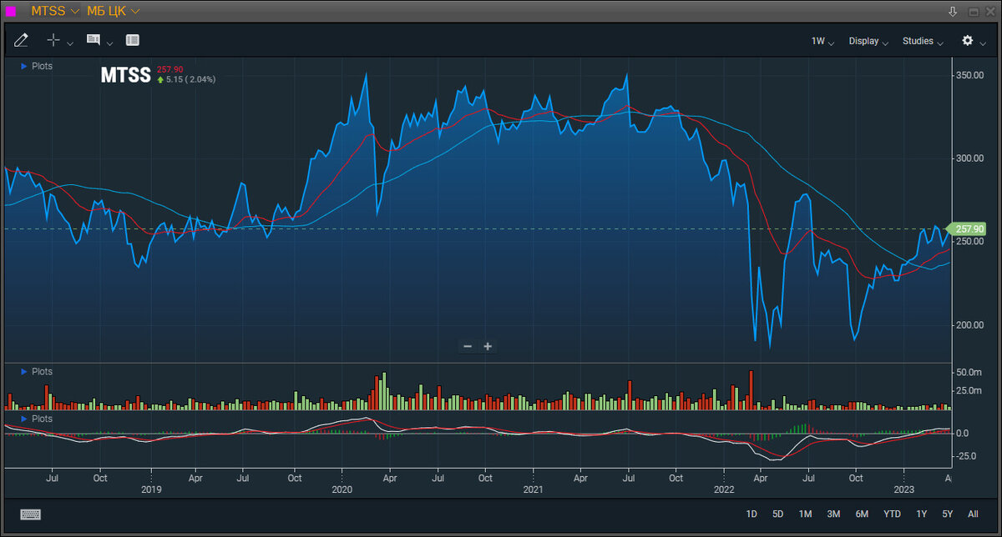Click the 5.15 (2.04%) change text
This screenshot has height=537, width=1002.
coord(190,79)
